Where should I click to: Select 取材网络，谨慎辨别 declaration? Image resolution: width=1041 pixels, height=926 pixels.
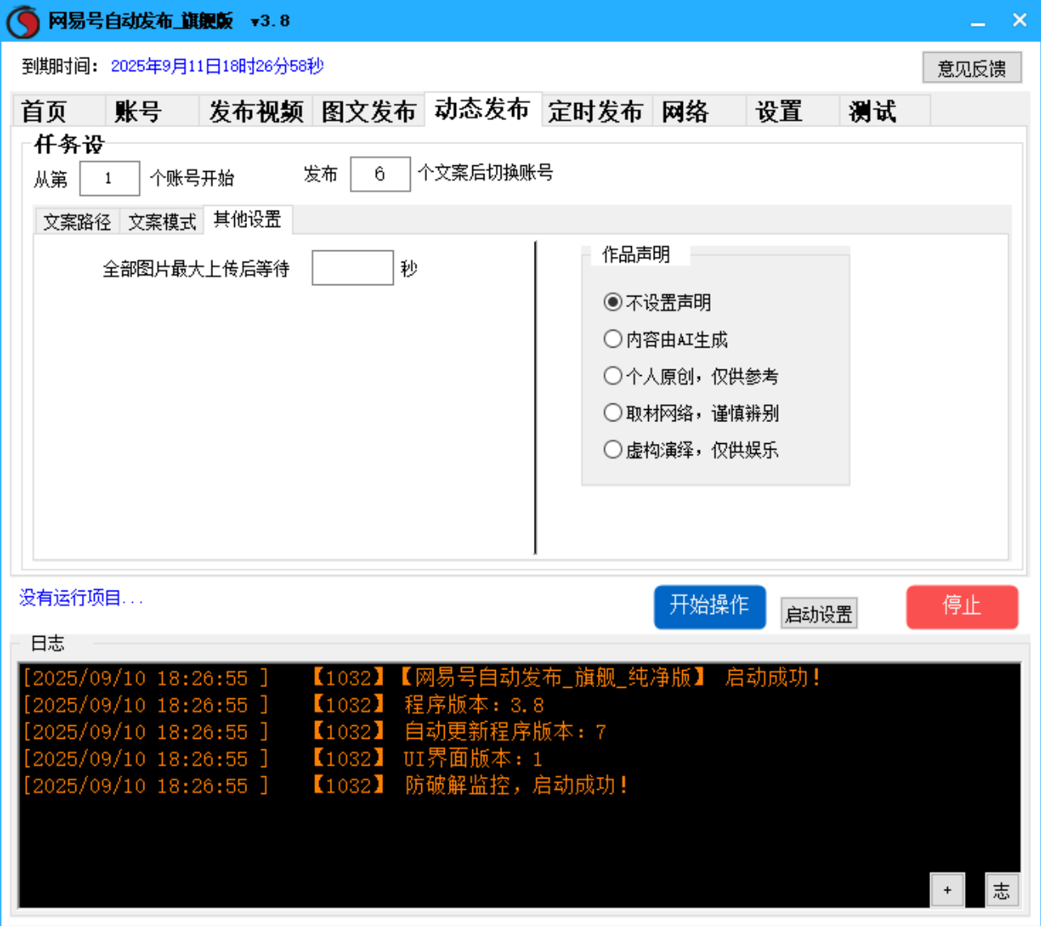point(612,412)
